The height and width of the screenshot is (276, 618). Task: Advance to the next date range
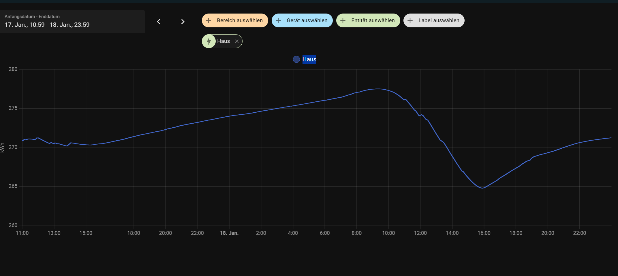(183, 22)
